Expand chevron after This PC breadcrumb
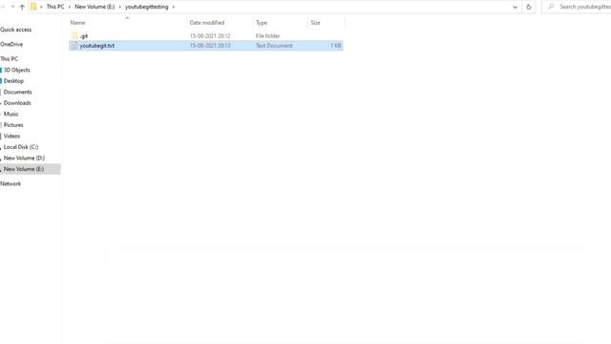611x344 pixels. click(70, 7)
